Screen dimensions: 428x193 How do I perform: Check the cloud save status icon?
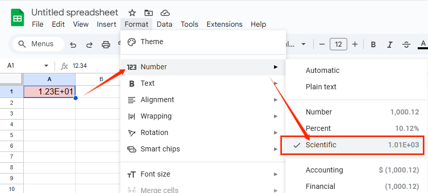(x=165, y=13)
